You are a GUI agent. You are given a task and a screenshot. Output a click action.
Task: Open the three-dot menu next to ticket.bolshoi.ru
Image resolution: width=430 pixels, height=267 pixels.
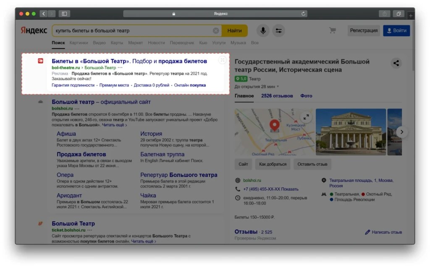[90, 230]
